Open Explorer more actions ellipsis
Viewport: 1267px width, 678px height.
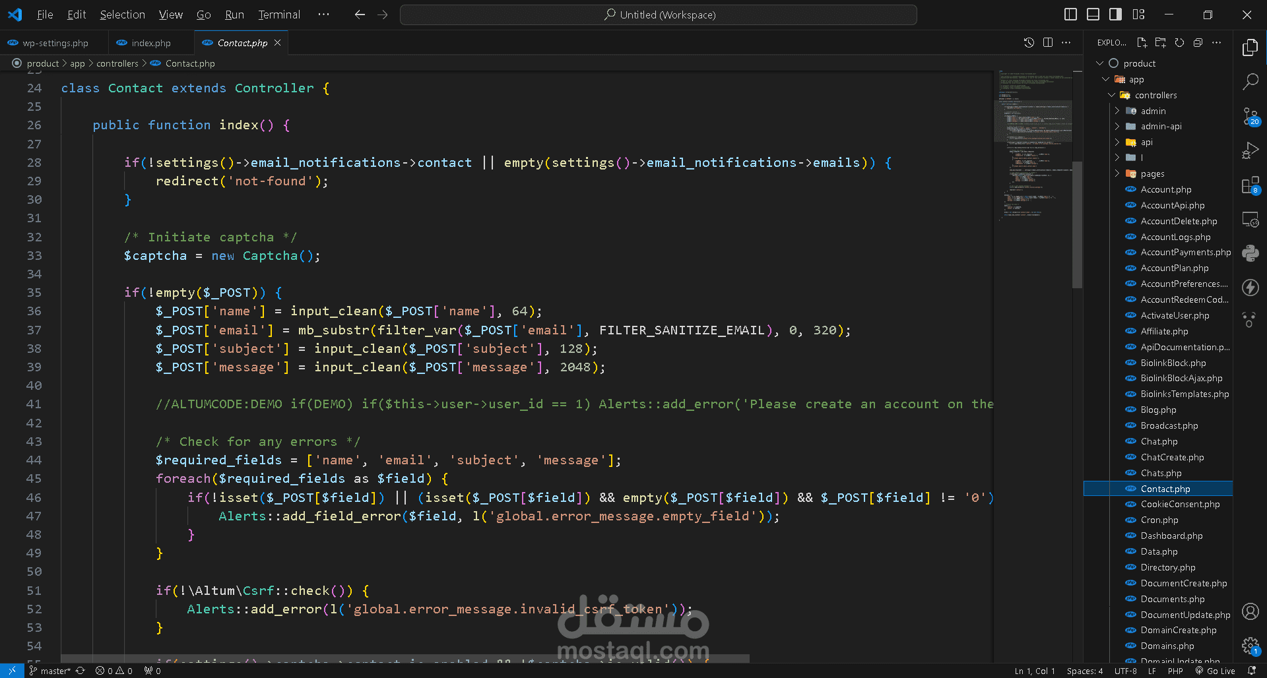click(1216, 42)
